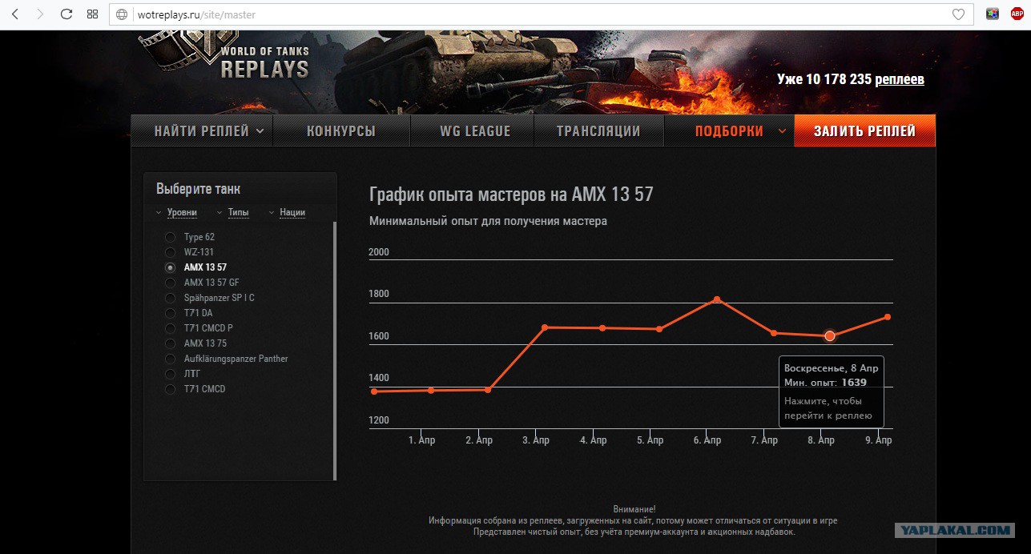Go forward with the browser forward arrow

coord(40,14)
